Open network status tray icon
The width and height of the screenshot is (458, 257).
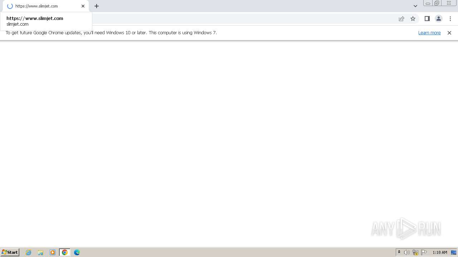click(415, 252)
